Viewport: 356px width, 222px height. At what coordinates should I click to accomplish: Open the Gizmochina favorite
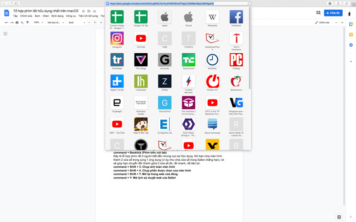(165, 103)
